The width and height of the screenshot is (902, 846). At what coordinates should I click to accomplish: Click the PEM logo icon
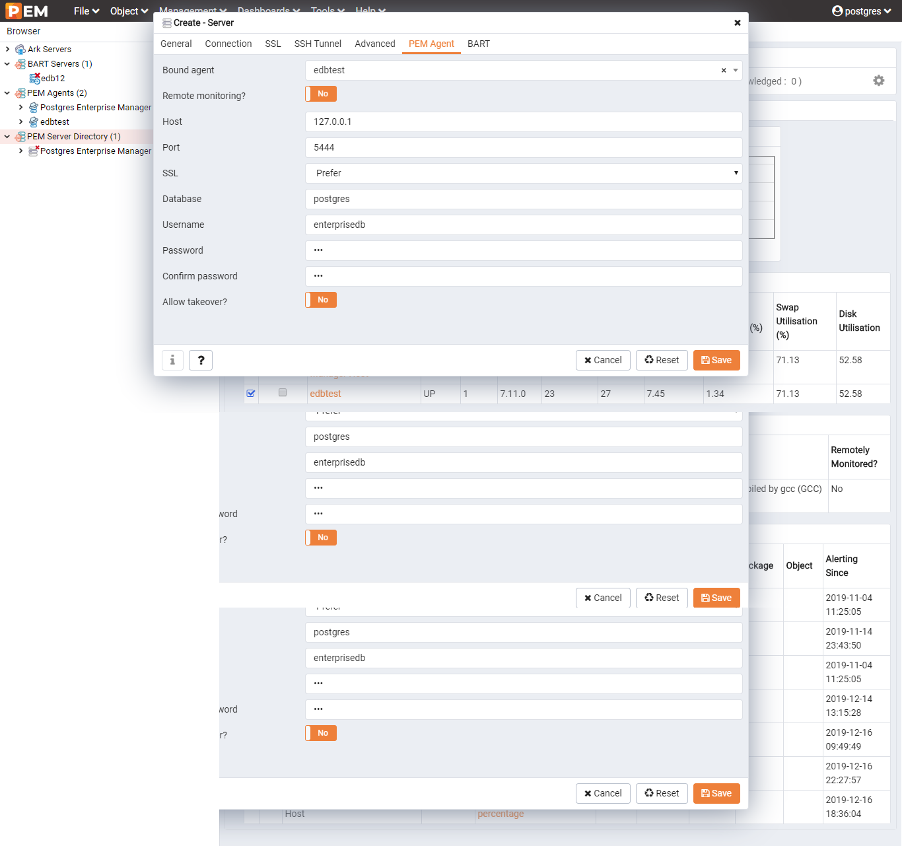coord(26,11)
